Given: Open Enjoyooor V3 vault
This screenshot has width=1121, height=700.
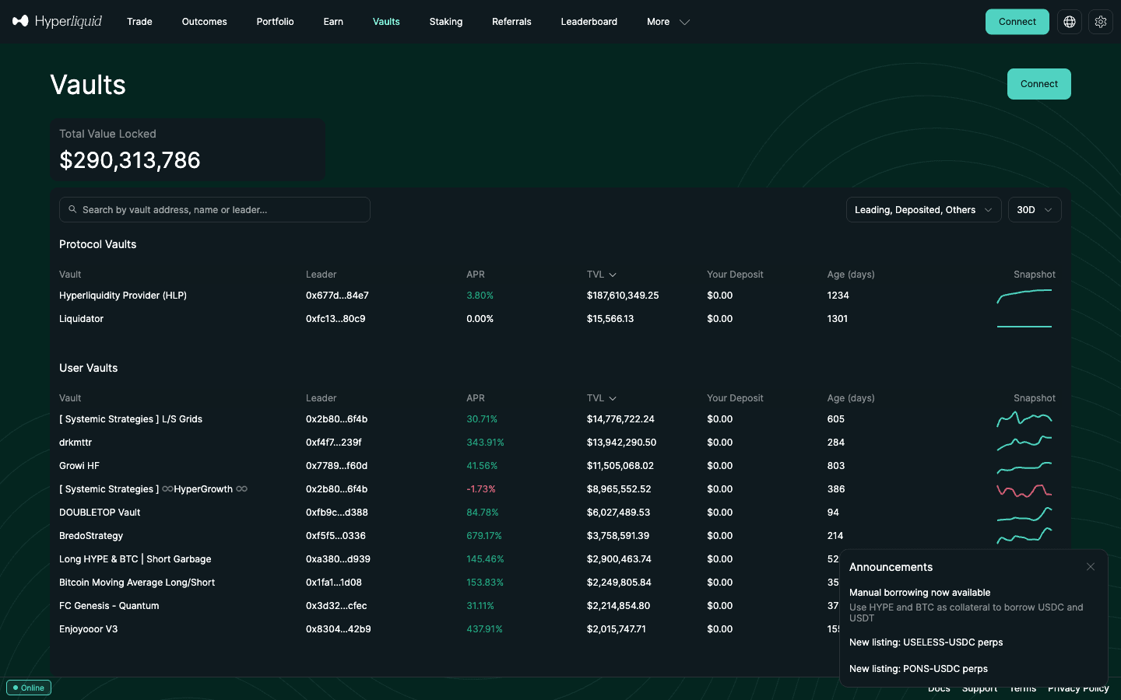Looking at the screenshot, I should (x=89, y=629).
